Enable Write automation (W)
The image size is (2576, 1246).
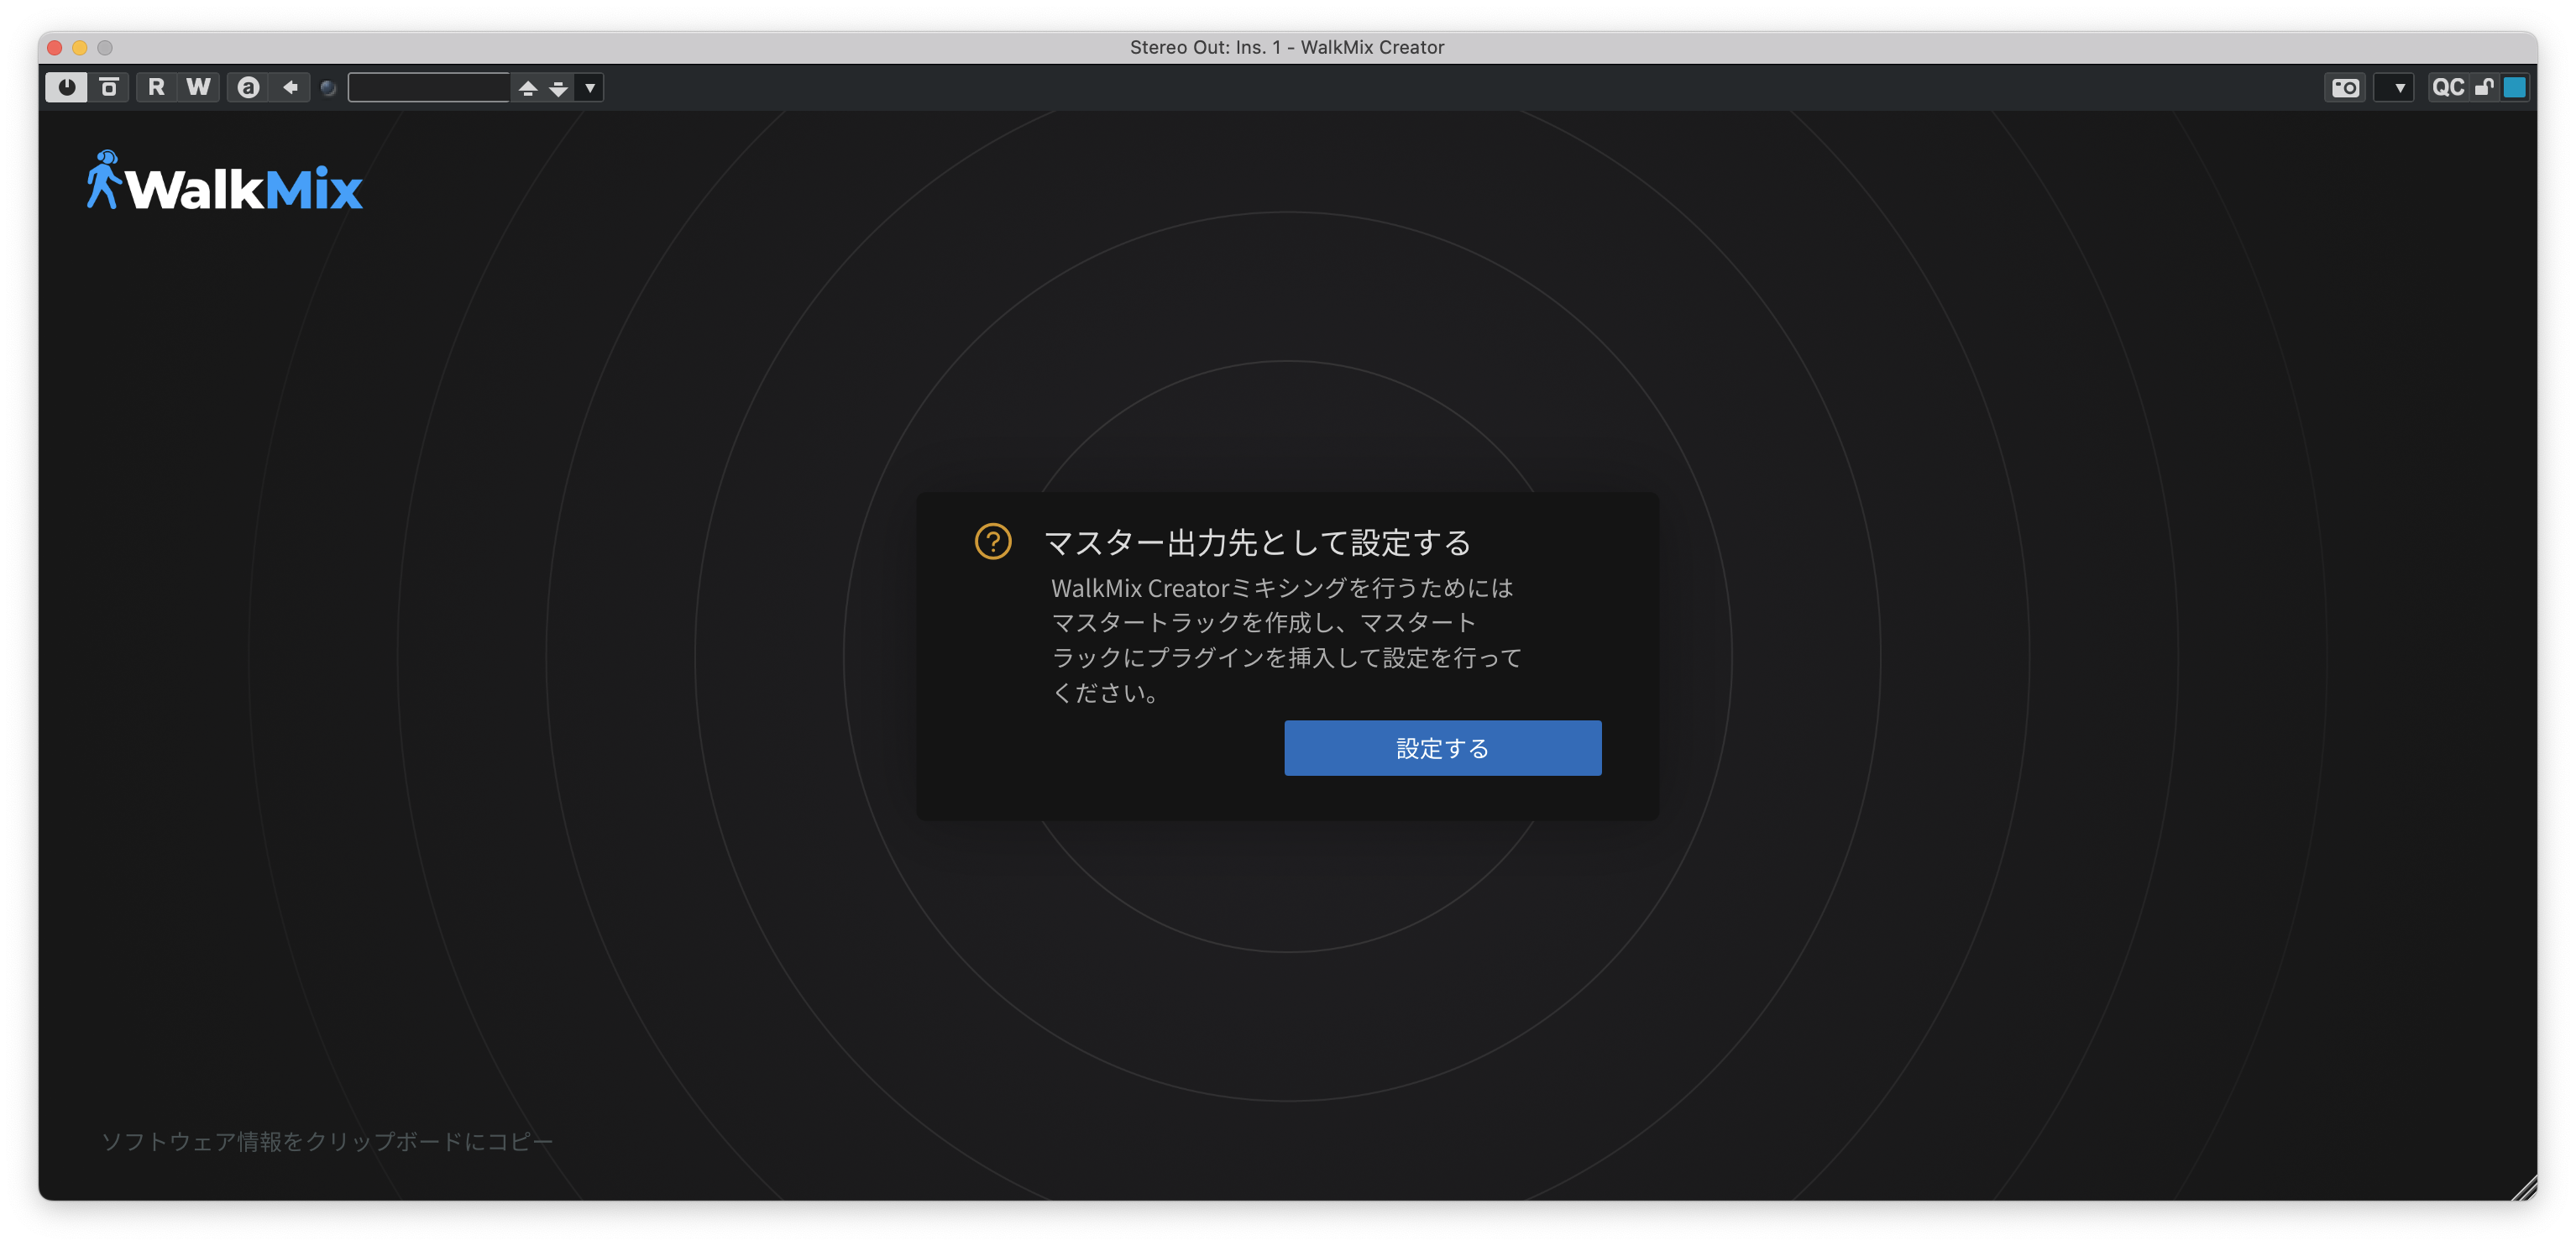198,87
